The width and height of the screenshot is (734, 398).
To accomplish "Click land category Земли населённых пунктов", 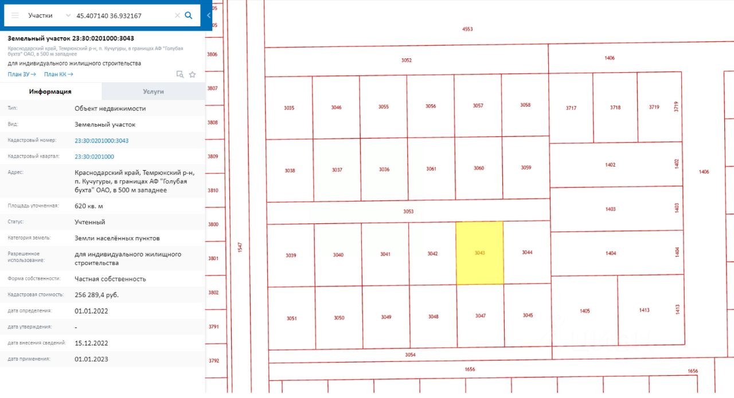I will point(117,238).
